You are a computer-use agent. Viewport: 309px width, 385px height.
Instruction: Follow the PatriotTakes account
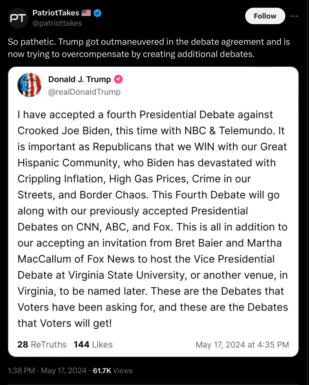[265, 16]
